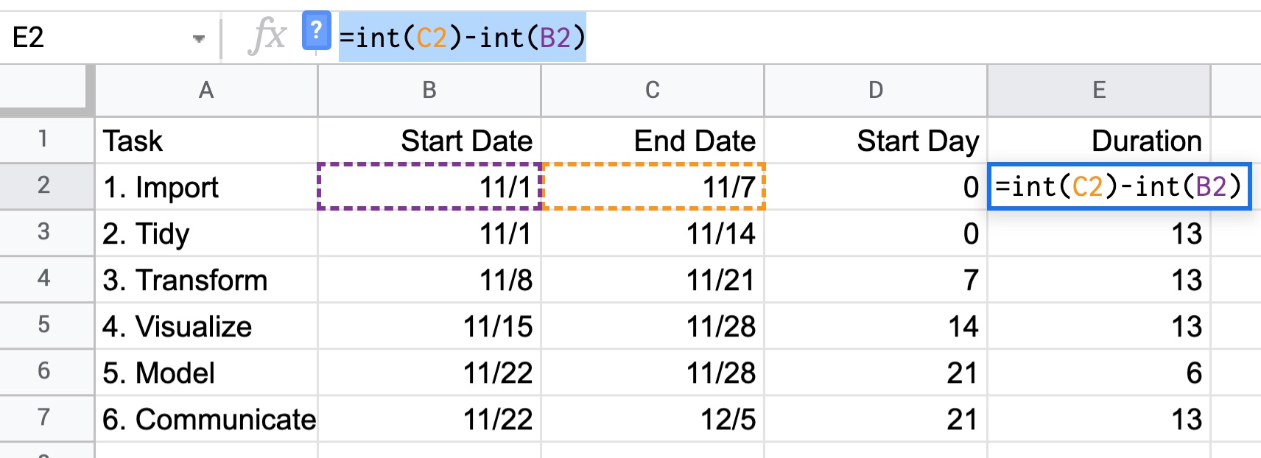Select column B header
1261x458 pixels.
[429, 91]
